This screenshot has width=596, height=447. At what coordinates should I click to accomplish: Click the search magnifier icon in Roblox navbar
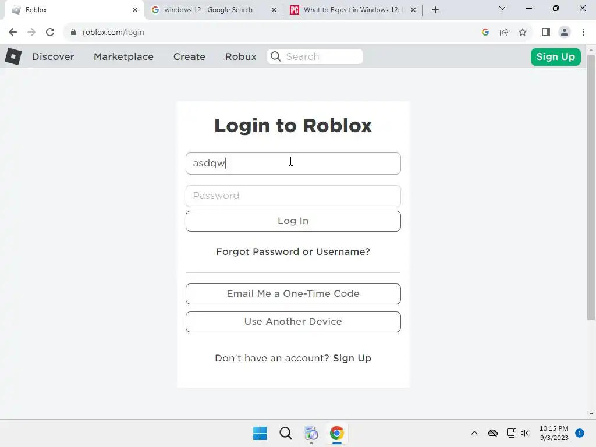276,56
